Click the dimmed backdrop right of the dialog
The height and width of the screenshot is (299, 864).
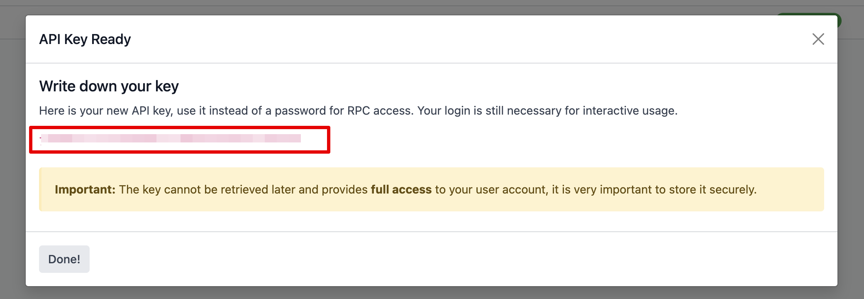click(x=851, y=166)
